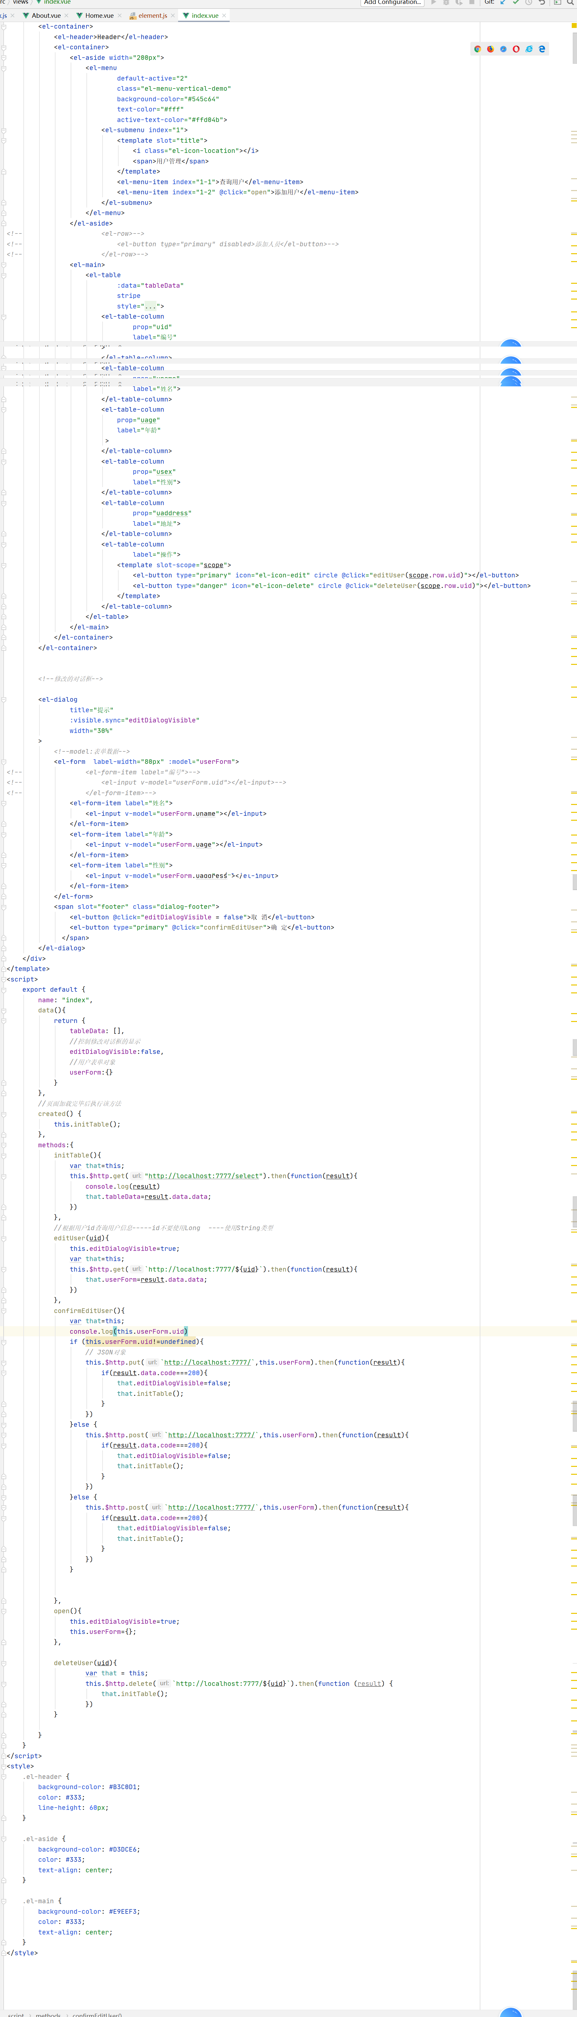Fold the confirmEditUser() method
The width and height of the screenshot is (577, 2017).
pos(4,1311)
